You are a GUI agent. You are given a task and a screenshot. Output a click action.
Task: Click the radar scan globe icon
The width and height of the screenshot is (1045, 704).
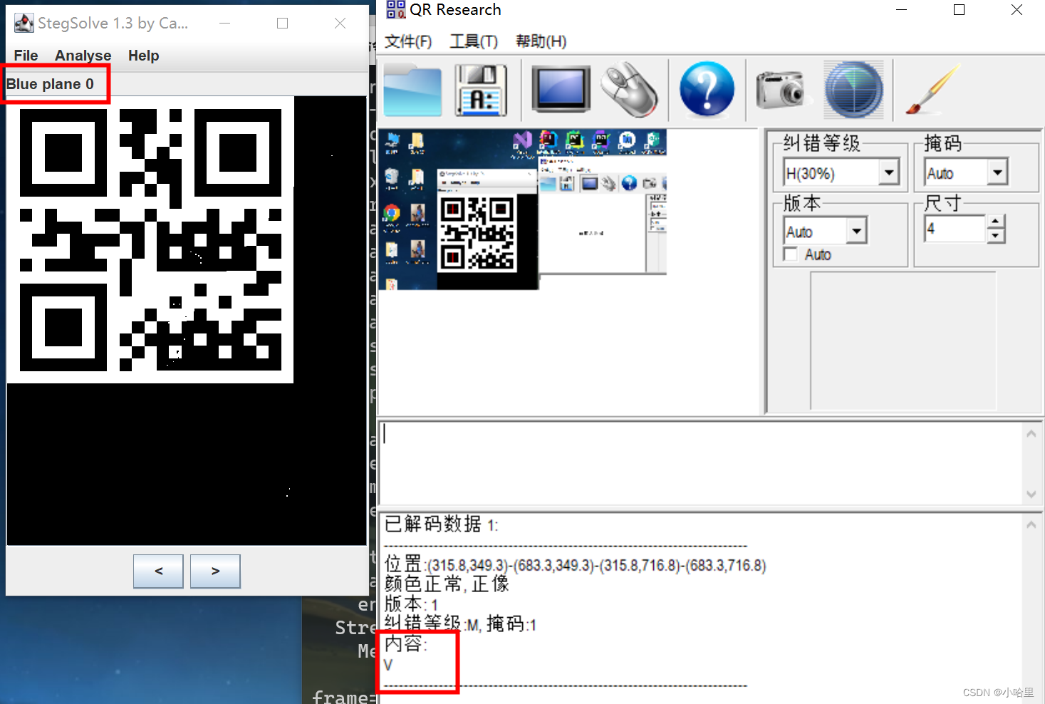coord(853,90)
